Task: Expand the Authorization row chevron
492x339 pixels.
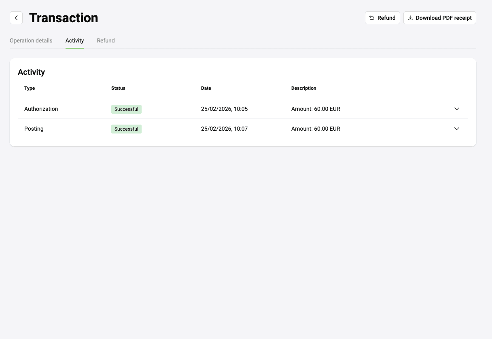Action: tap(457, 109)
